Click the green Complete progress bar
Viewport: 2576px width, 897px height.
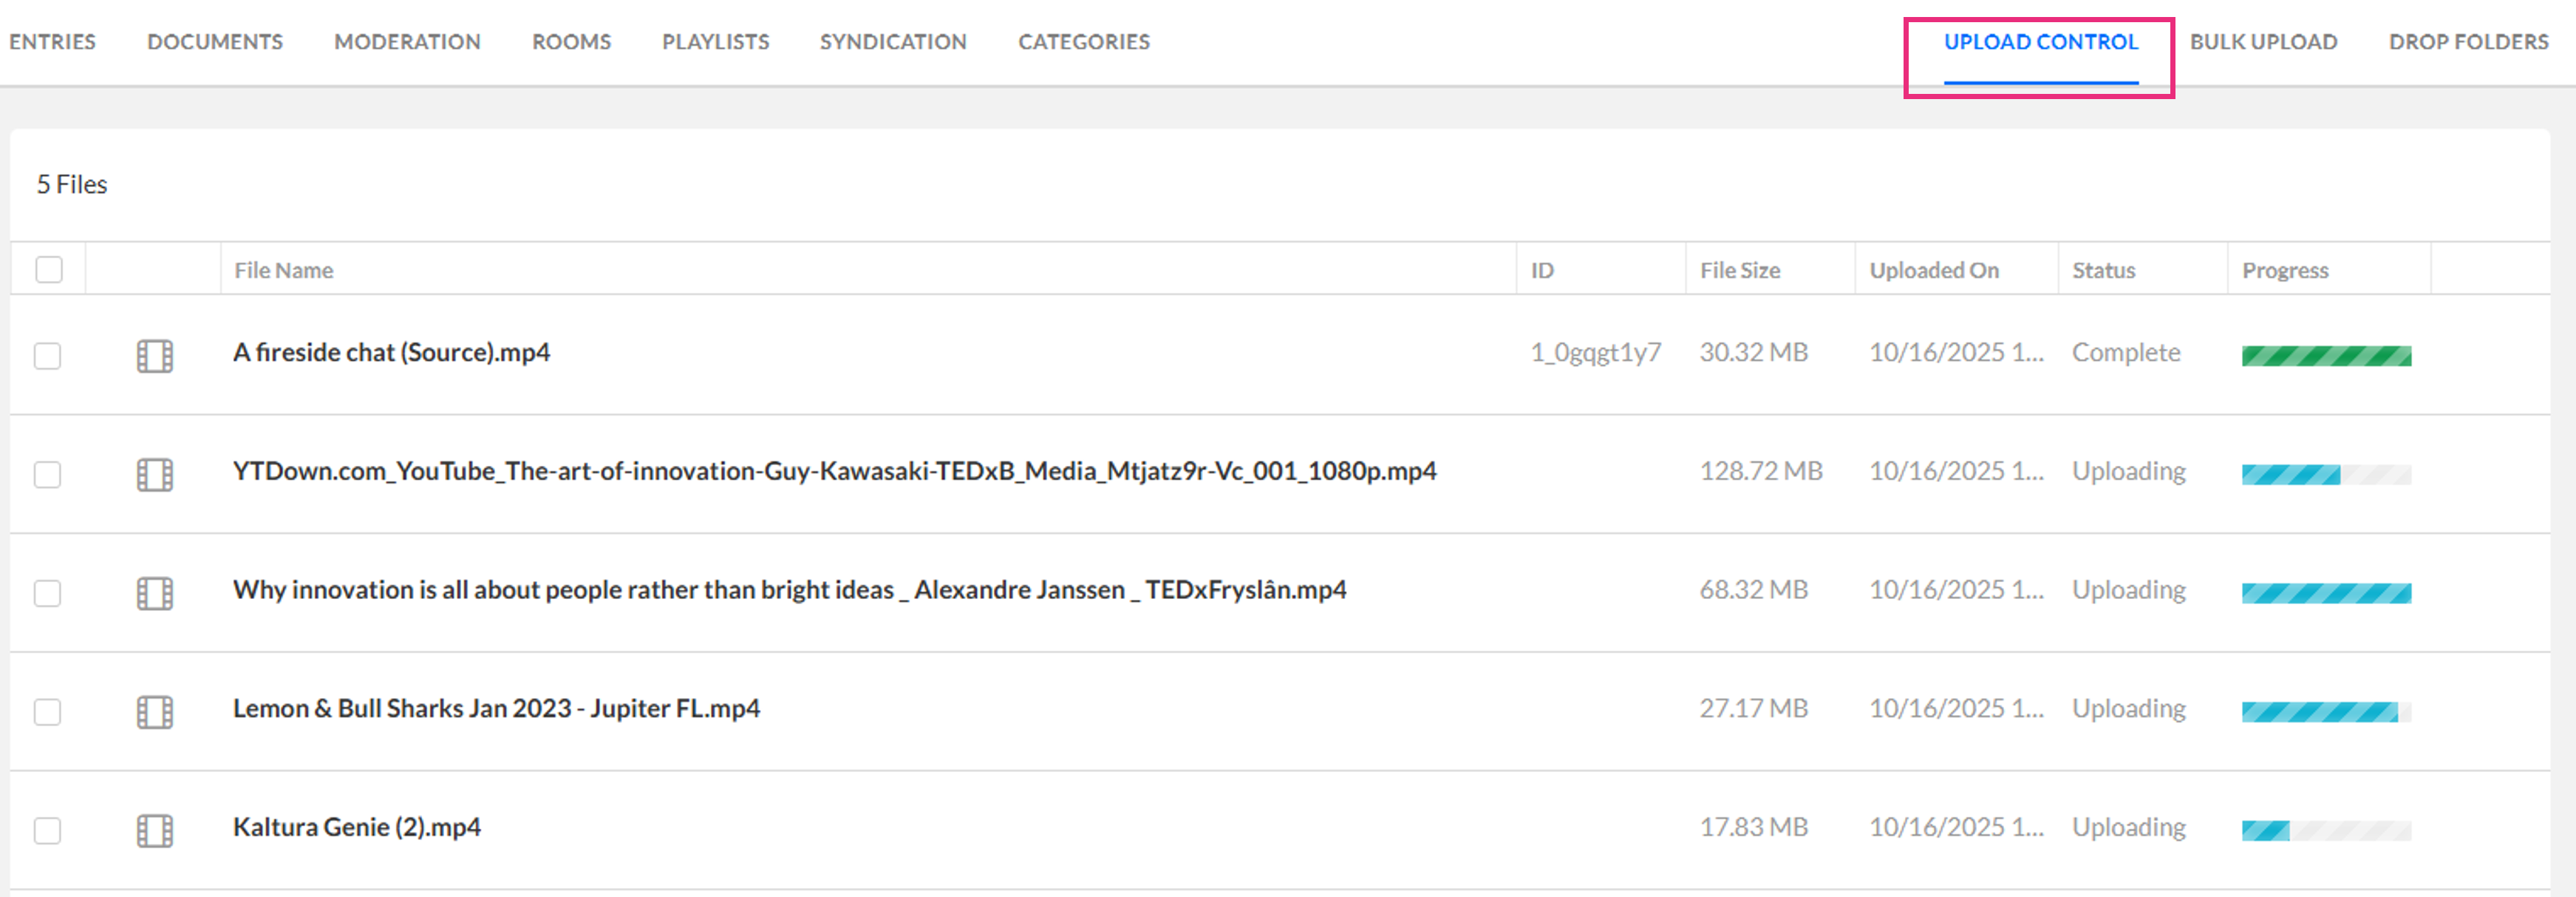tap(2325, 356)
